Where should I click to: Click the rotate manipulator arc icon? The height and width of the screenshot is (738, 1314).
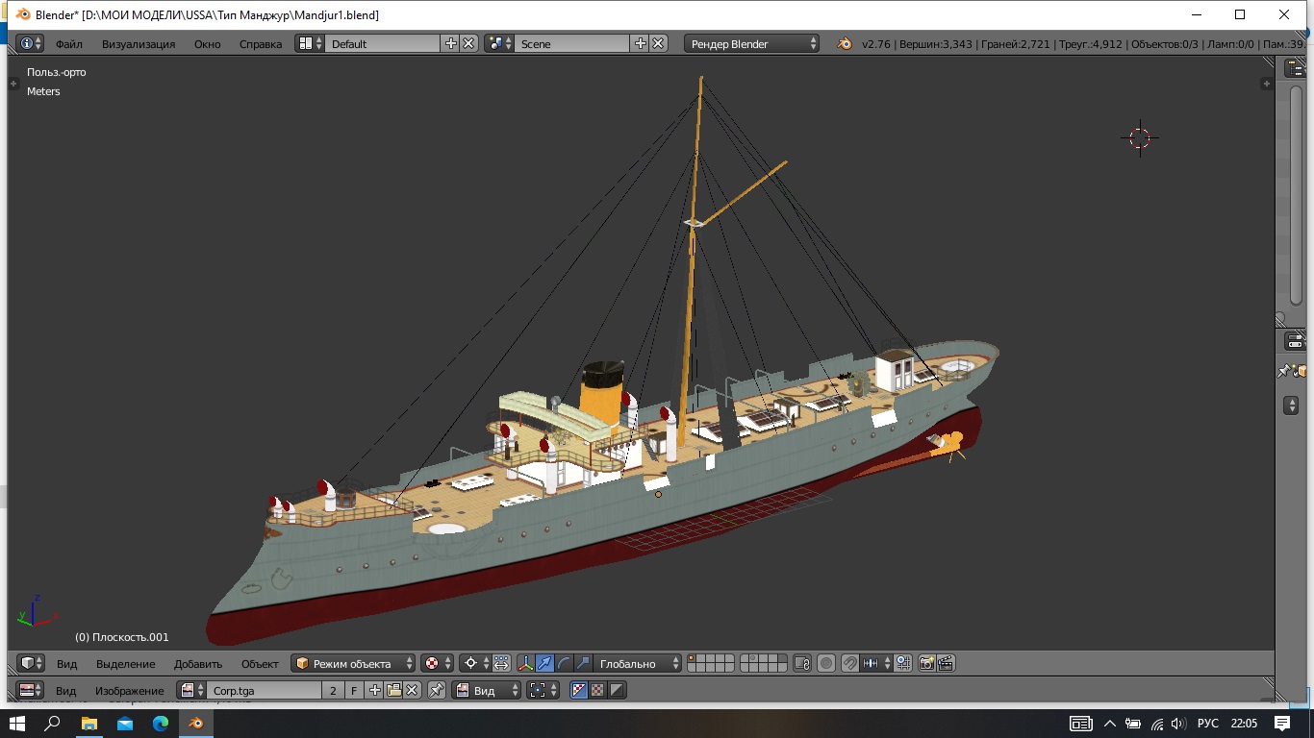pos(564,663)
